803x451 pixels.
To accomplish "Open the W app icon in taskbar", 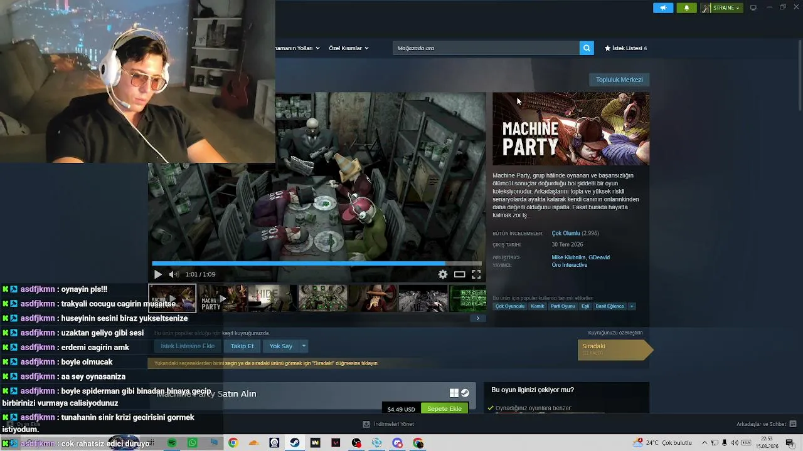I will (x=315, y=443).
